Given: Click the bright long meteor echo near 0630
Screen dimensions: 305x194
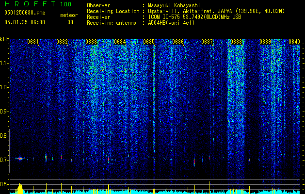Looking at the screenshot, I should pyautogui.click(x=20, y=159).
